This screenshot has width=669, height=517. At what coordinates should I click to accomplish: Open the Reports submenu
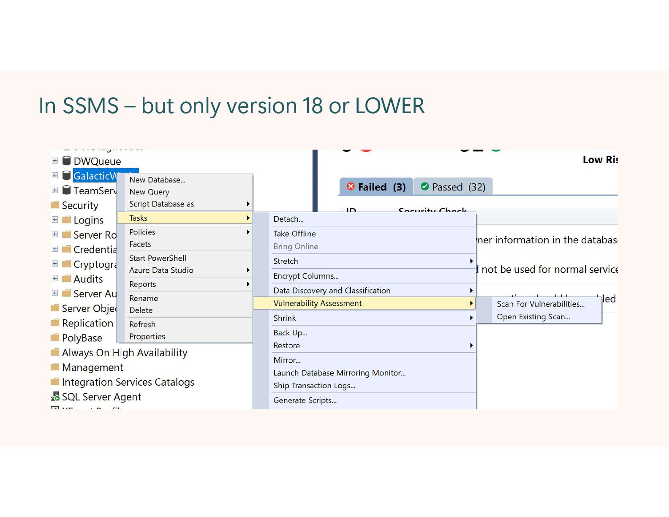point(185,284)
